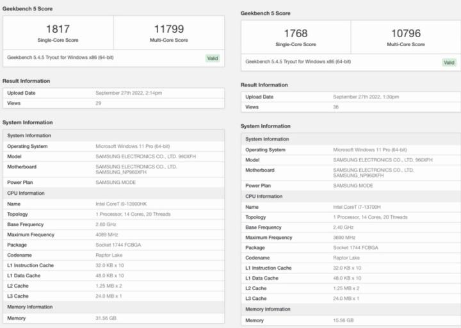Click the 1768 single-core score
The width and height of the screenshot is (461, 328).
(295, 33)
